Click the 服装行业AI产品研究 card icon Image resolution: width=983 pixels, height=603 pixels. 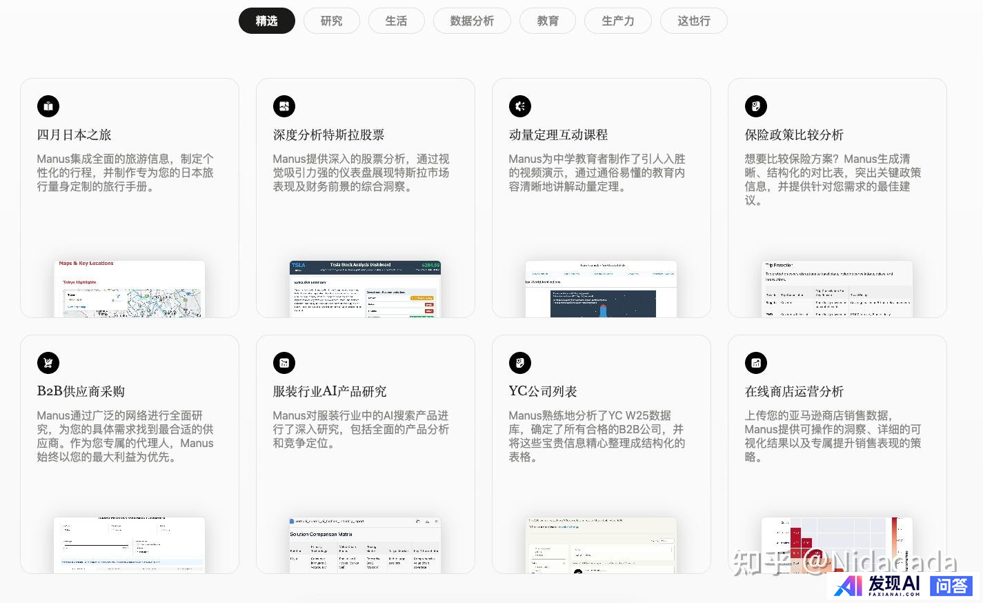pos(284,363)
